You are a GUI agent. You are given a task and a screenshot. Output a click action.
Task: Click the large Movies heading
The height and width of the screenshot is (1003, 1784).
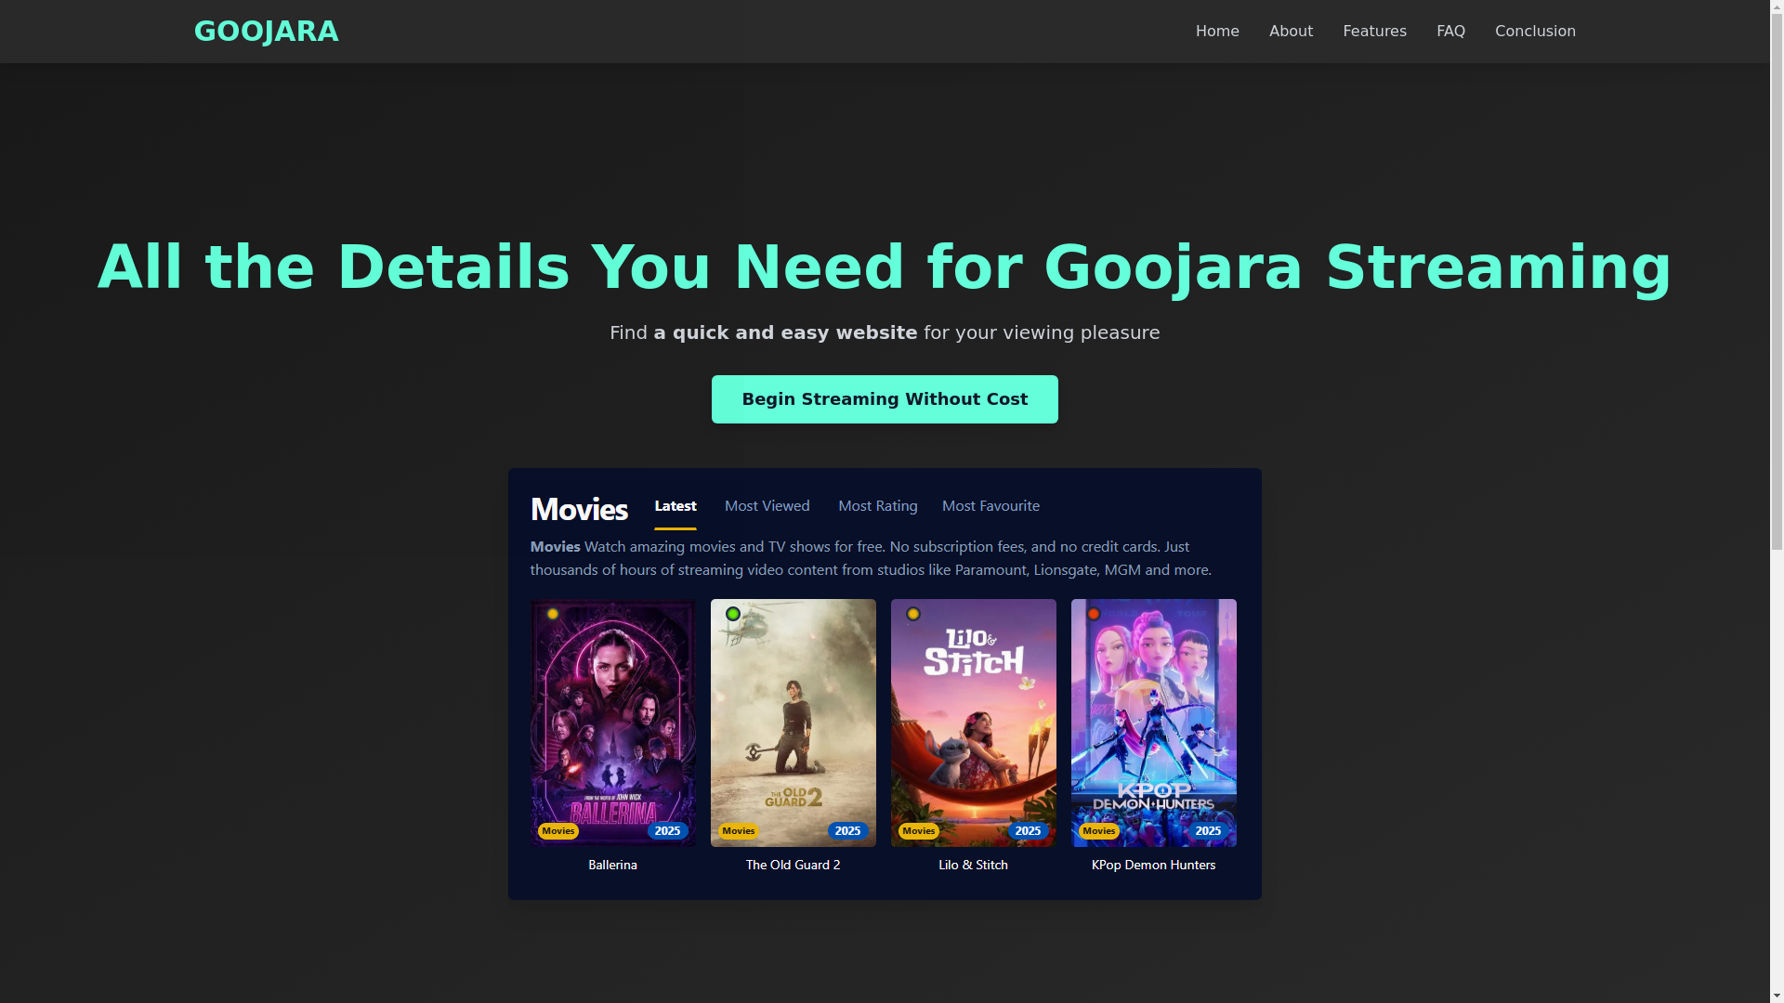(x=579, y=509)
